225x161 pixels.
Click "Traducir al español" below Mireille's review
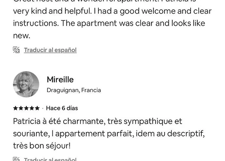[x=50, y=159]
